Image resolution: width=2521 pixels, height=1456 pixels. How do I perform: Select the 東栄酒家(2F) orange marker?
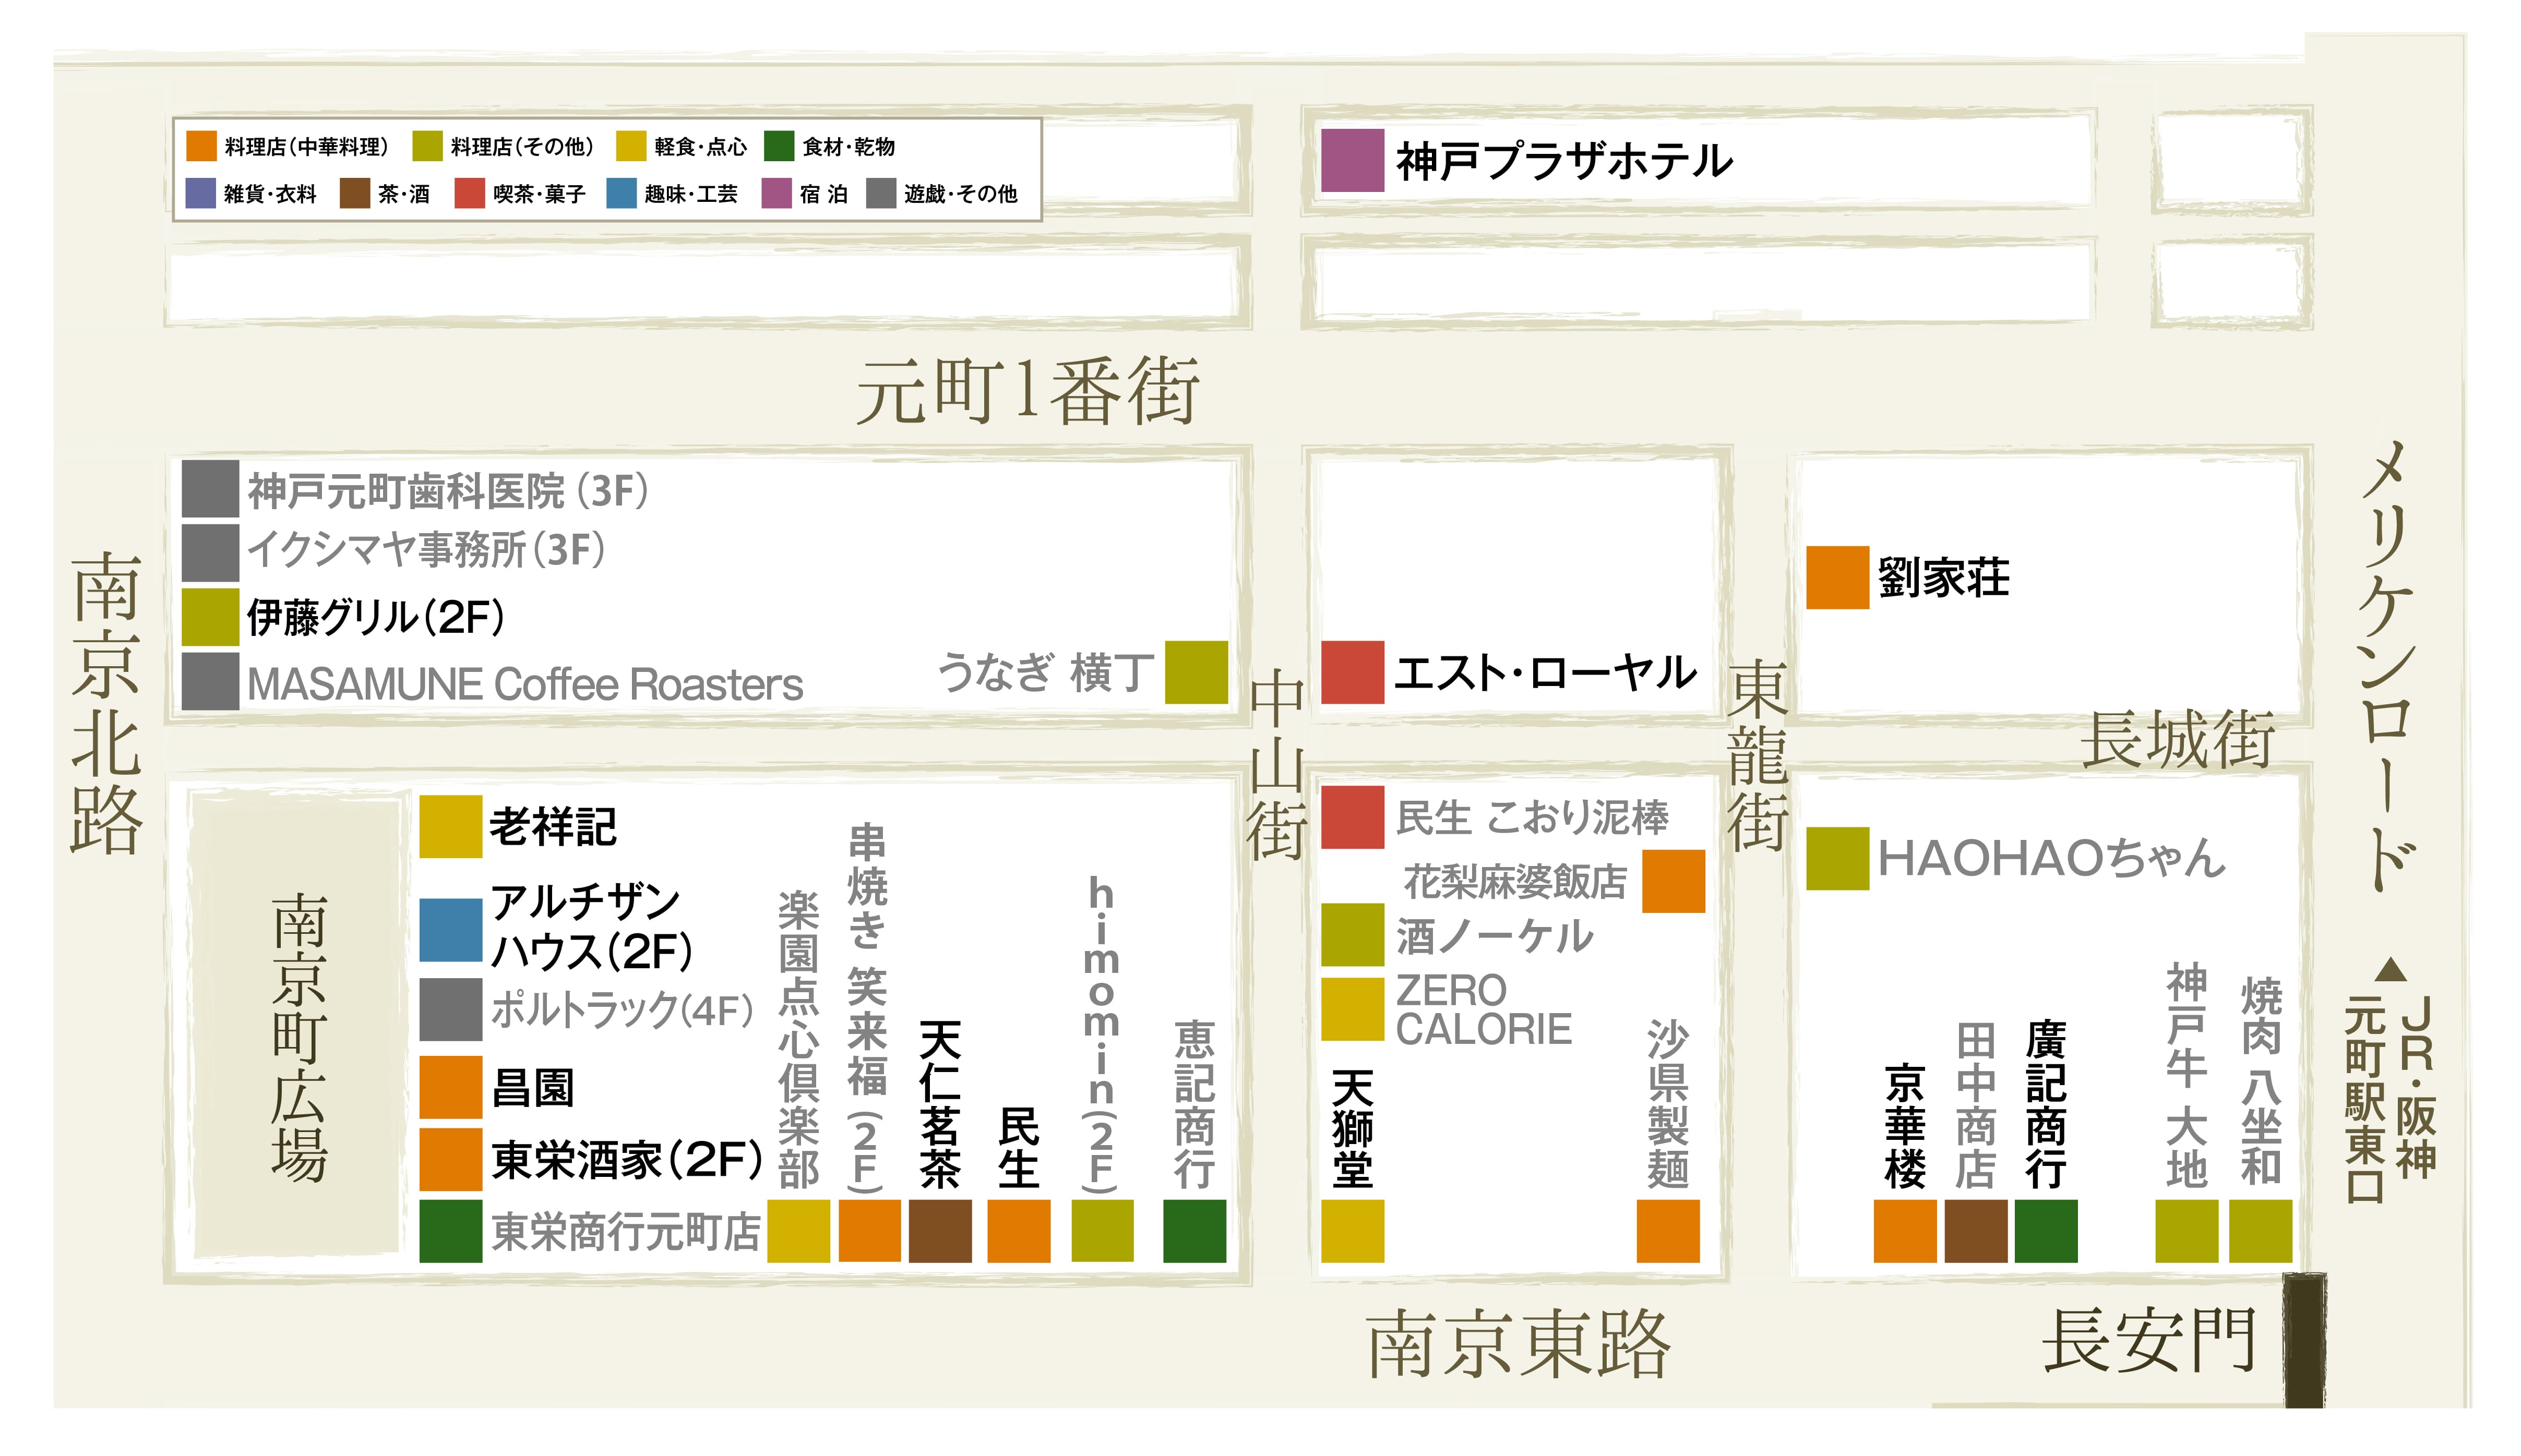click(x=450, y=1160)
